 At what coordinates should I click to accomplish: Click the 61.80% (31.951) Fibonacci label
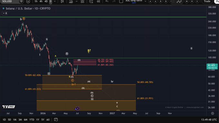pos(145,98)
